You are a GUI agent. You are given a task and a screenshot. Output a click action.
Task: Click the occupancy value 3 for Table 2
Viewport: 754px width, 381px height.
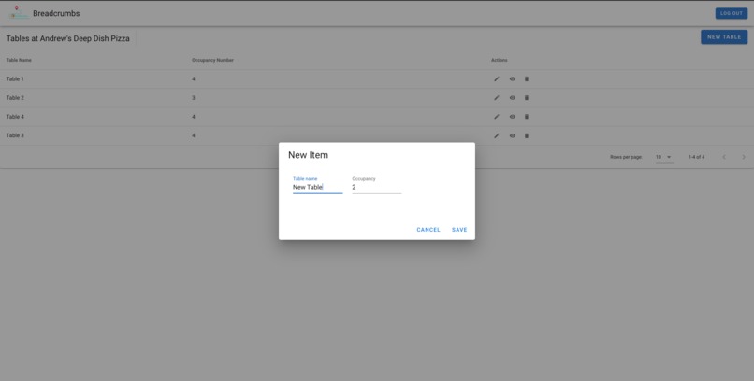pyautogui.click(x=194, y=97)
